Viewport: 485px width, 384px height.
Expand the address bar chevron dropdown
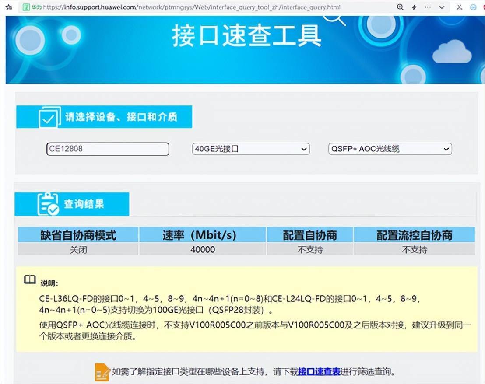[442, 7]
